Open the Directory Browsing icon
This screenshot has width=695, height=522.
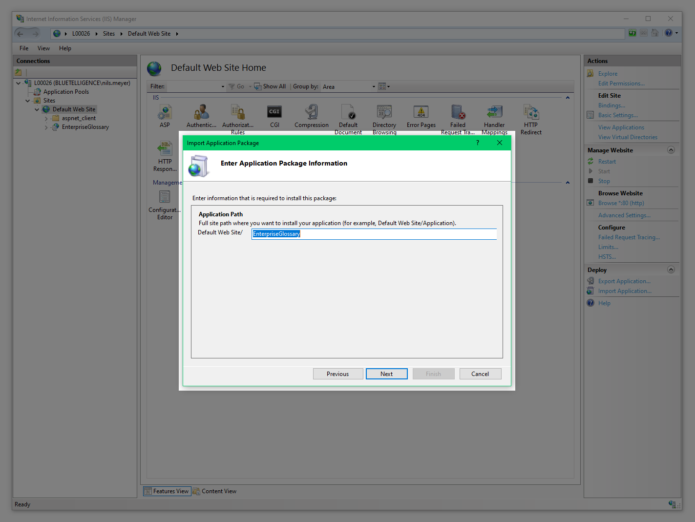[384, 113]
